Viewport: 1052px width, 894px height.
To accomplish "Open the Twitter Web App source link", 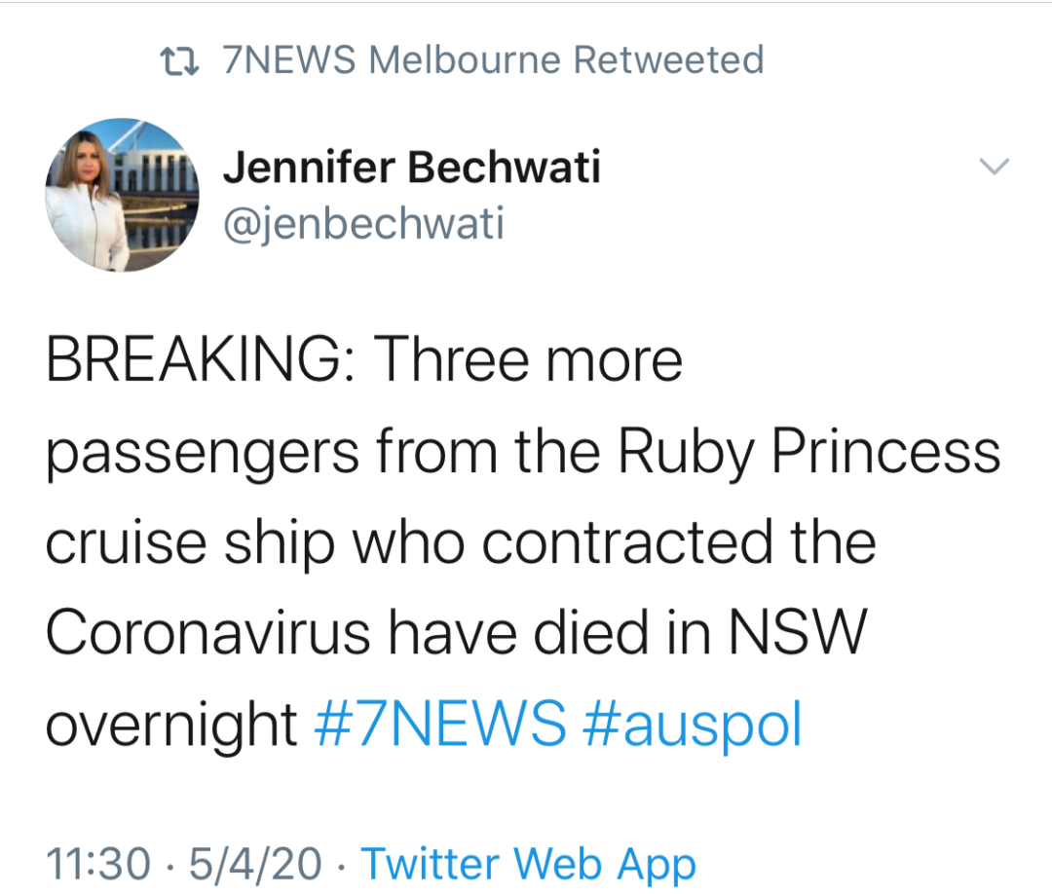I will (x=528, y=865).
